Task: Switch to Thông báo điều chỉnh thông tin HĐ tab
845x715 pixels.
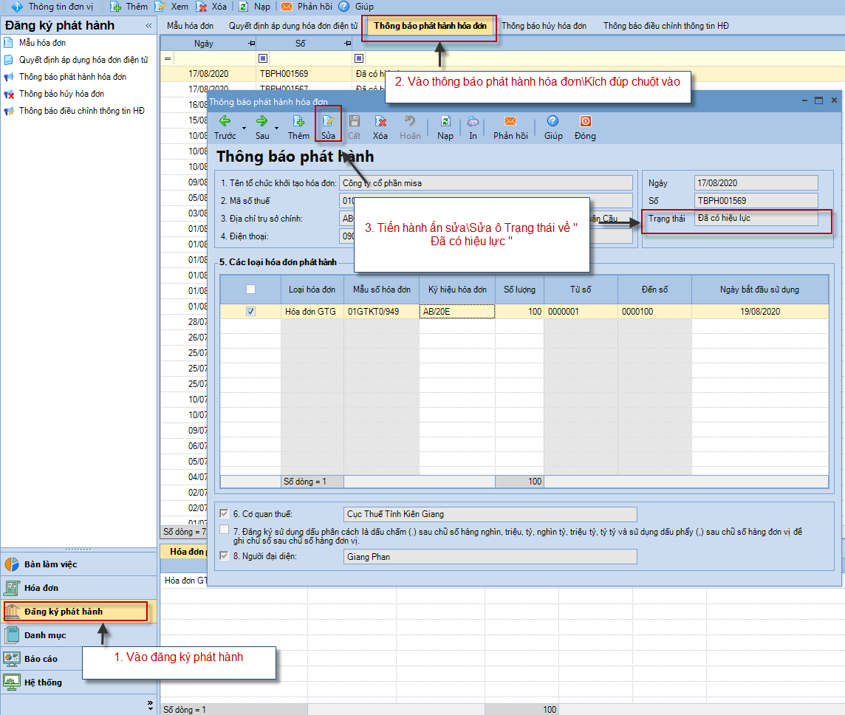Action: (666, 26)
